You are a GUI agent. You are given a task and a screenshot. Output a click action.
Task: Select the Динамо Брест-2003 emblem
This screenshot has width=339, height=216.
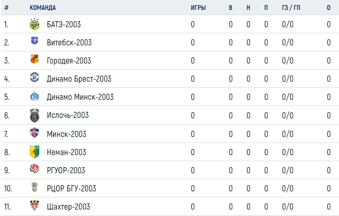point(35,77)
